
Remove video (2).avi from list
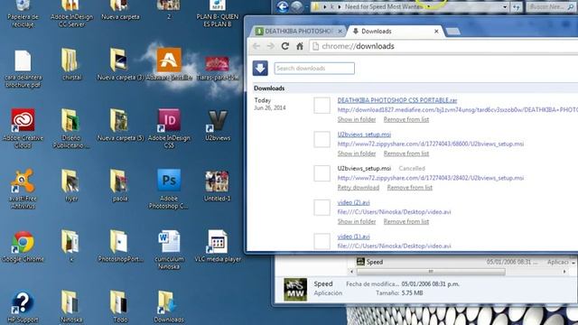406,221
